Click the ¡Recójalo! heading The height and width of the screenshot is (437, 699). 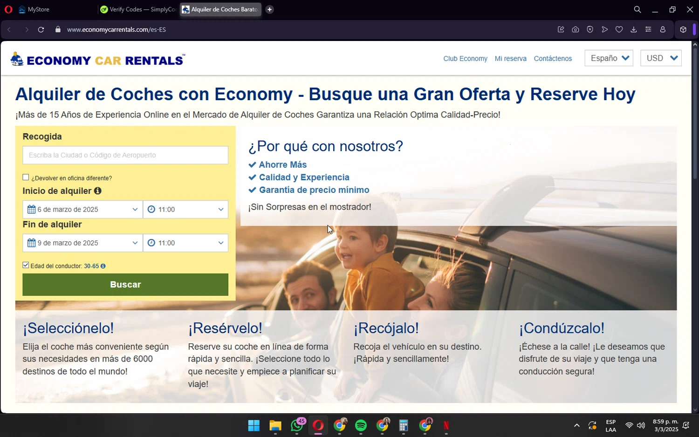(386, 328)
